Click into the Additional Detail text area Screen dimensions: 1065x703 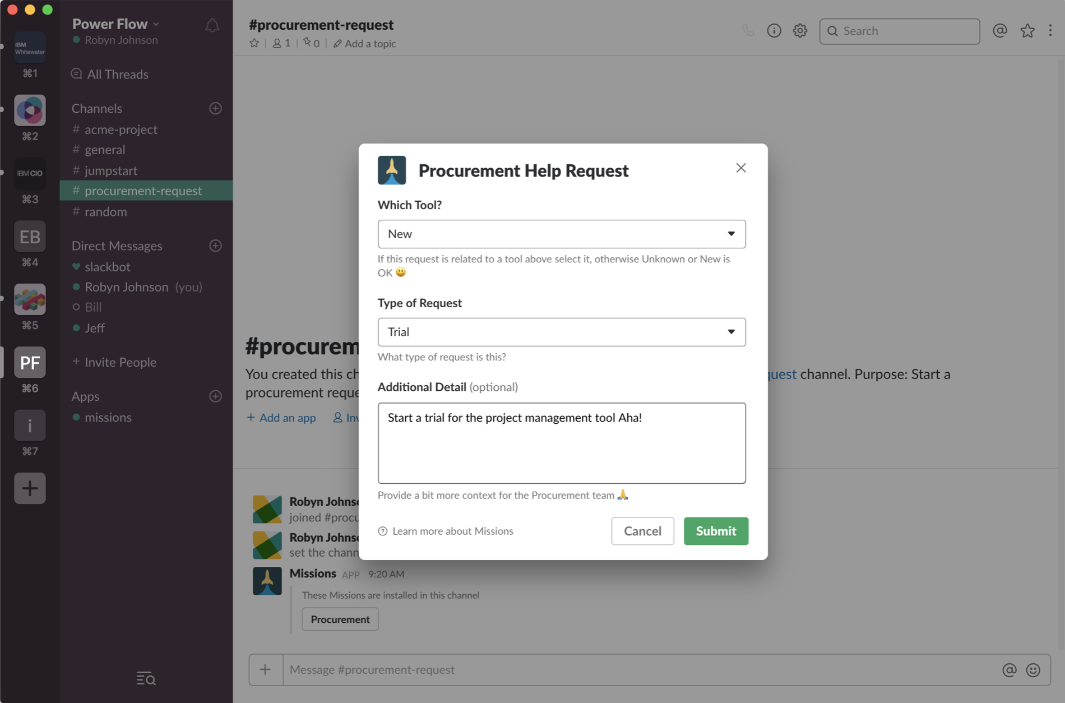tap(562, 443)
